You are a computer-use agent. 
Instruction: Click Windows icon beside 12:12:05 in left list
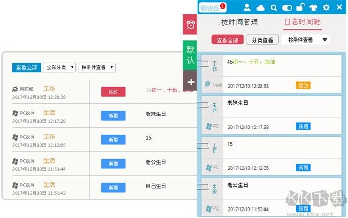click(x=15, y=137)
